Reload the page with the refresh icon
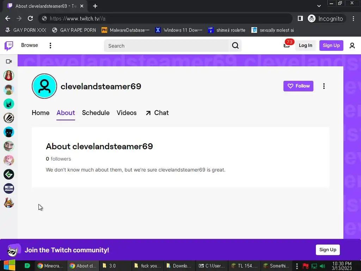Screen dimensions: 361x271 tap(30, 18)
